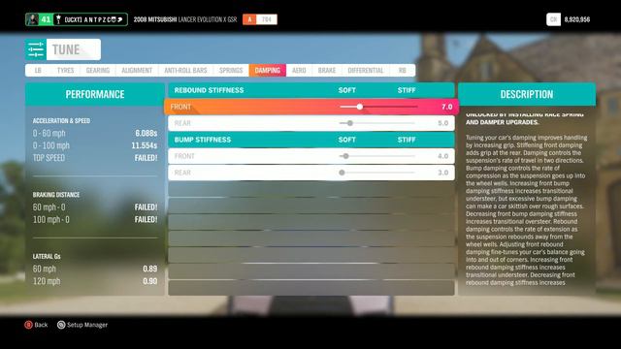This screenshot has height=349, width=621.
Task: Open the Springs tab
Action: point(231,71)
